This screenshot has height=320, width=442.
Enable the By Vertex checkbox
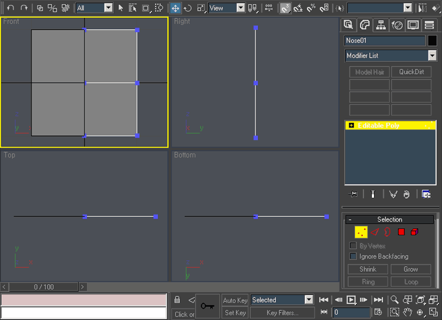[x=353, y=246]
